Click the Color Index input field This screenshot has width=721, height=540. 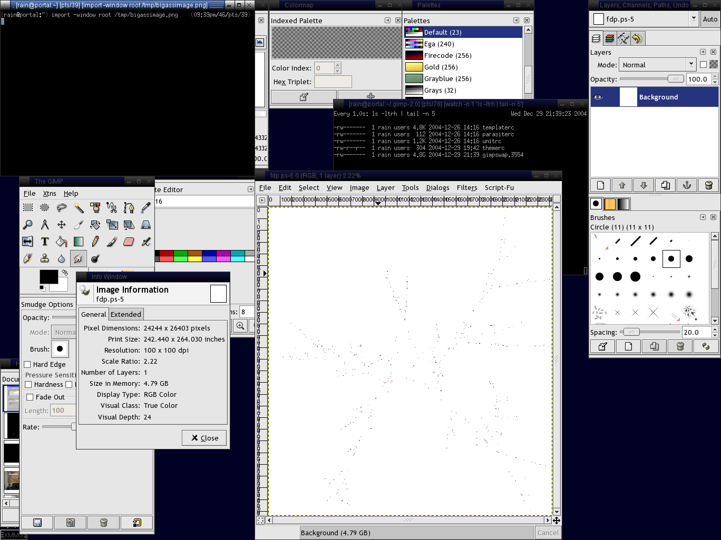pos(324,68)
